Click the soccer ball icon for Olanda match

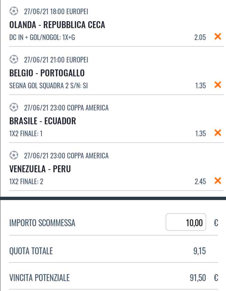point(14,11)
